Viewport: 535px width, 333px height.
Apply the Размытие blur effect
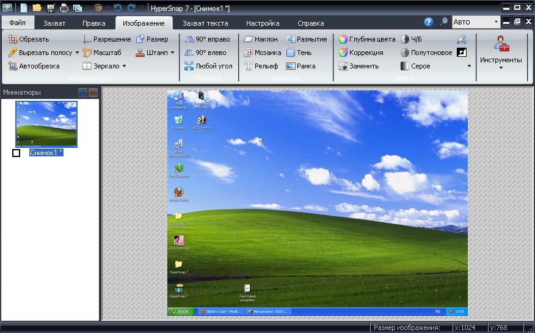click(x=307, y=39)
